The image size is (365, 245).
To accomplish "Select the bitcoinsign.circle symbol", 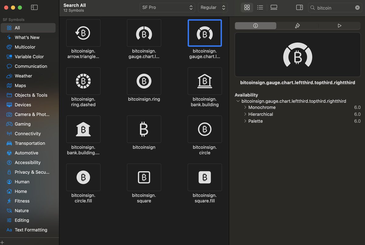I will click(x=205, y=129).
